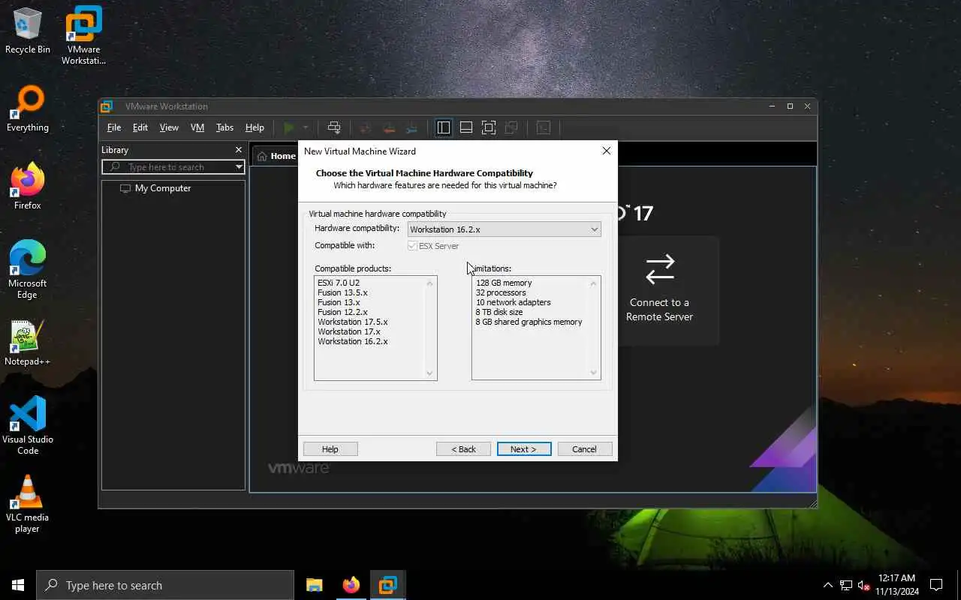Click the console view toolbar icon
961x600 pixels.
click(544, 127)
